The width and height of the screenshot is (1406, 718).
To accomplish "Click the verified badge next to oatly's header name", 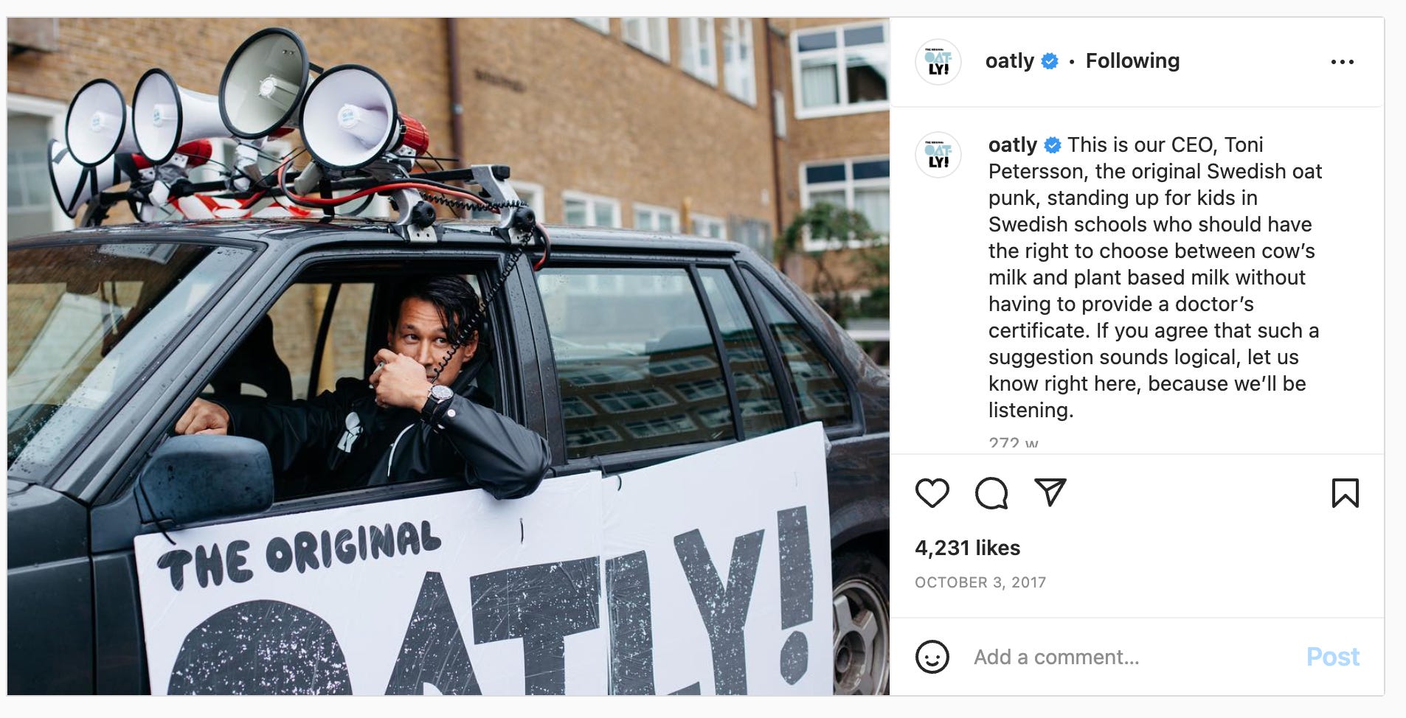I will (x=1047, y=61).
